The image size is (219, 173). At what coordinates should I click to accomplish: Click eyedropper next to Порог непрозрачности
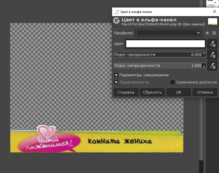[212, 66]
